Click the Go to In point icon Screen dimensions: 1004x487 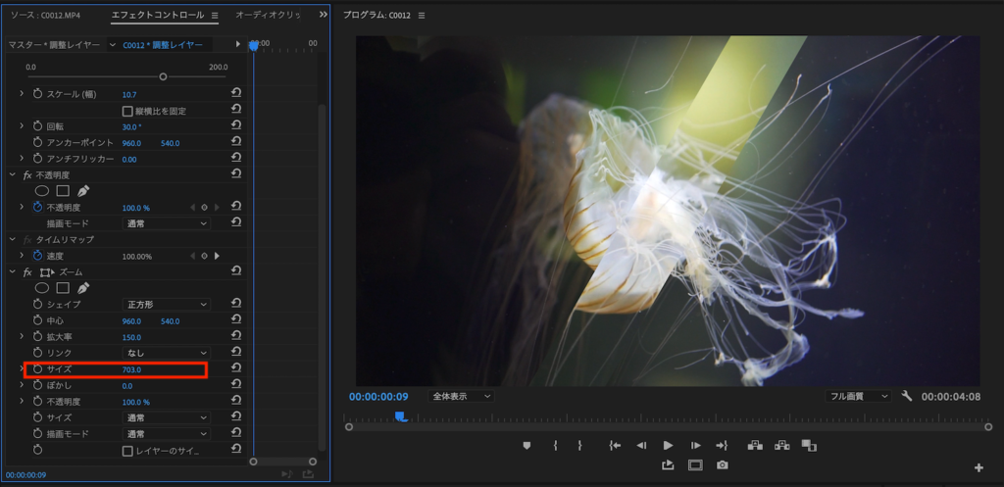click(x=615, y=445)
